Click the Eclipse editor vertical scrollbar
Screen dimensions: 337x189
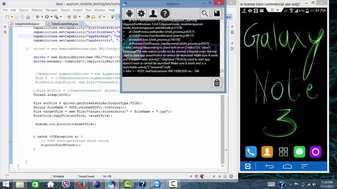click(x=222, y=129)
